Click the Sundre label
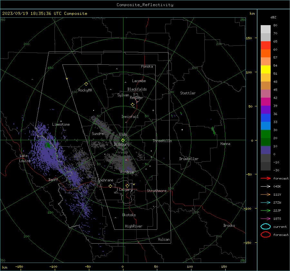290x271 pixels. (98, 133)
